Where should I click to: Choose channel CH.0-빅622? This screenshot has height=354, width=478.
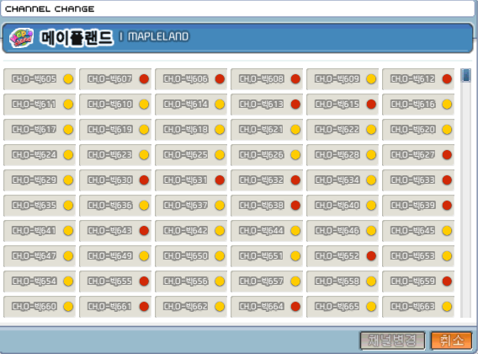pyautogui.click(x=343, y=130)
